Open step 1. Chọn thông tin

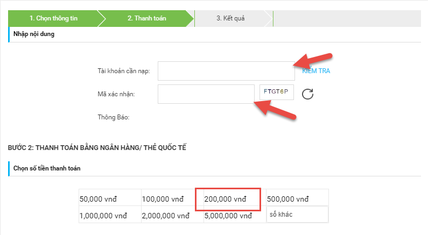pyautogui.click(x=53, y=18)
